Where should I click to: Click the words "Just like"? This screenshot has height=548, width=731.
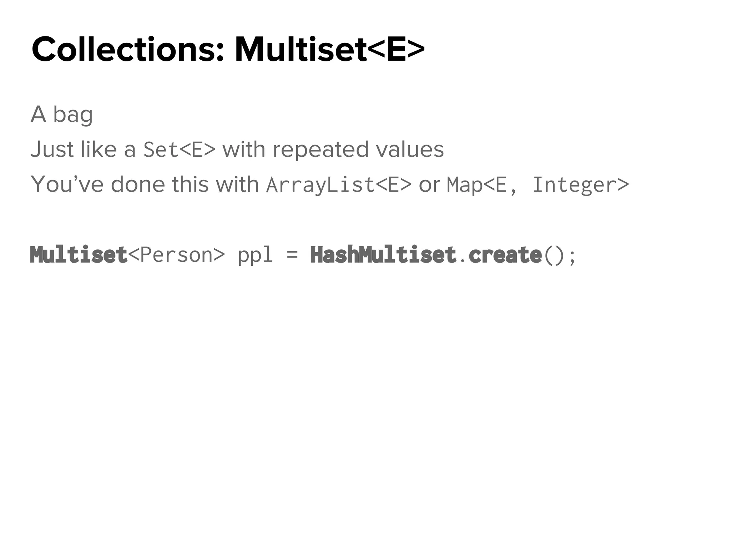tap(74, 149)
